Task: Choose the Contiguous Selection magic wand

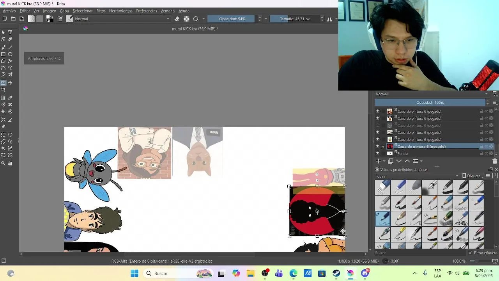Action: click(x=4, y=148)
